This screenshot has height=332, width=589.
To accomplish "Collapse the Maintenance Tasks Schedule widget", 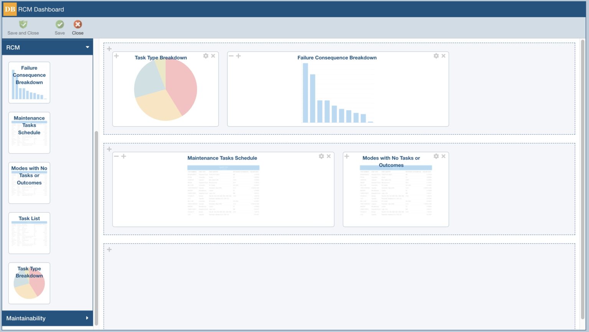I will coord(117,156).
